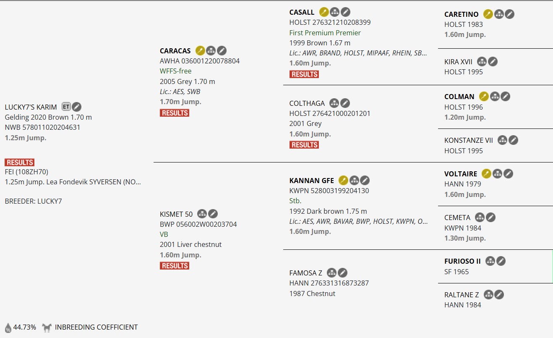Click the gold stallion icon beside VOLTAIRE

pos(486,173)
